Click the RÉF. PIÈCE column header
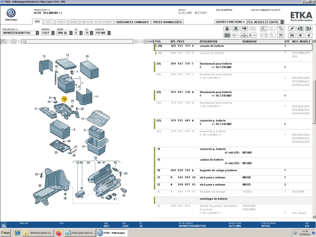This screenshot has width=316, height=237. 177,41
